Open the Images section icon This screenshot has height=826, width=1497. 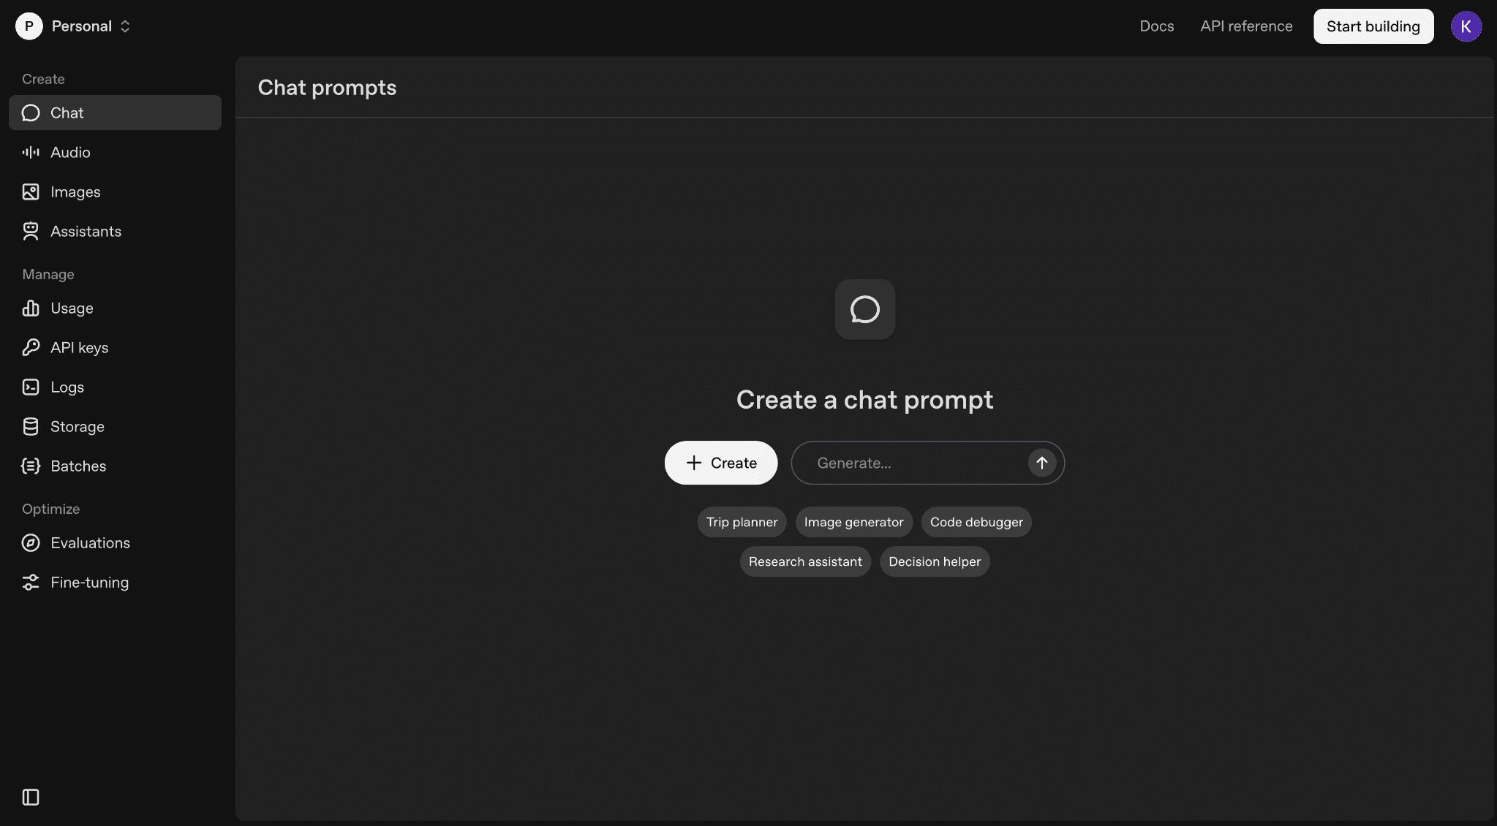pos(31,192)
